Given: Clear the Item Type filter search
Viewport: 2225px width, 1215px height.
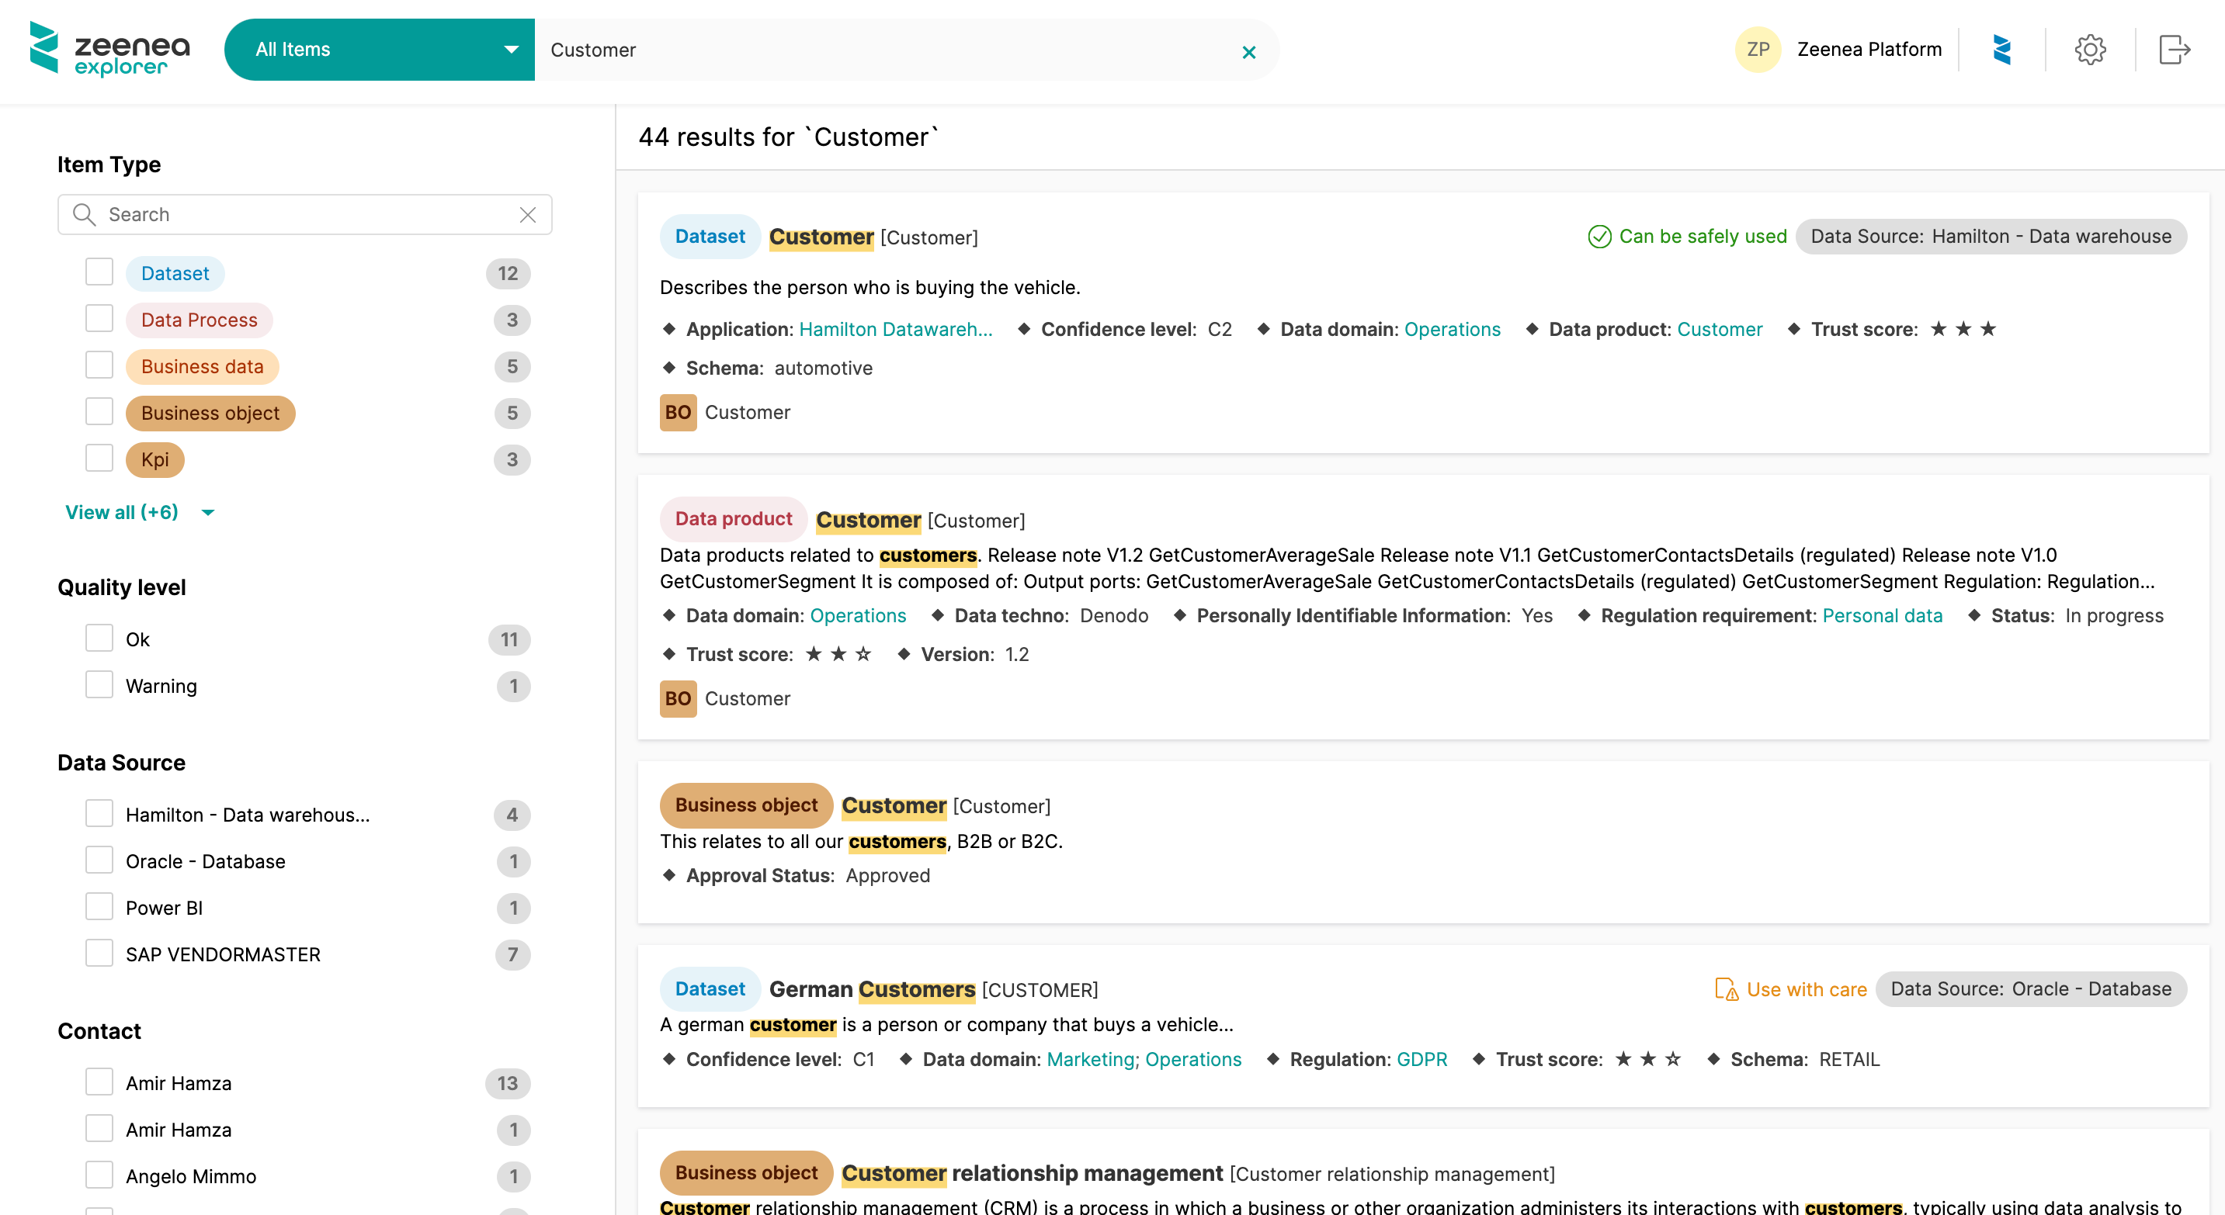Looking at the screenshot, I should pyautogui.click(x=528, y=214).
